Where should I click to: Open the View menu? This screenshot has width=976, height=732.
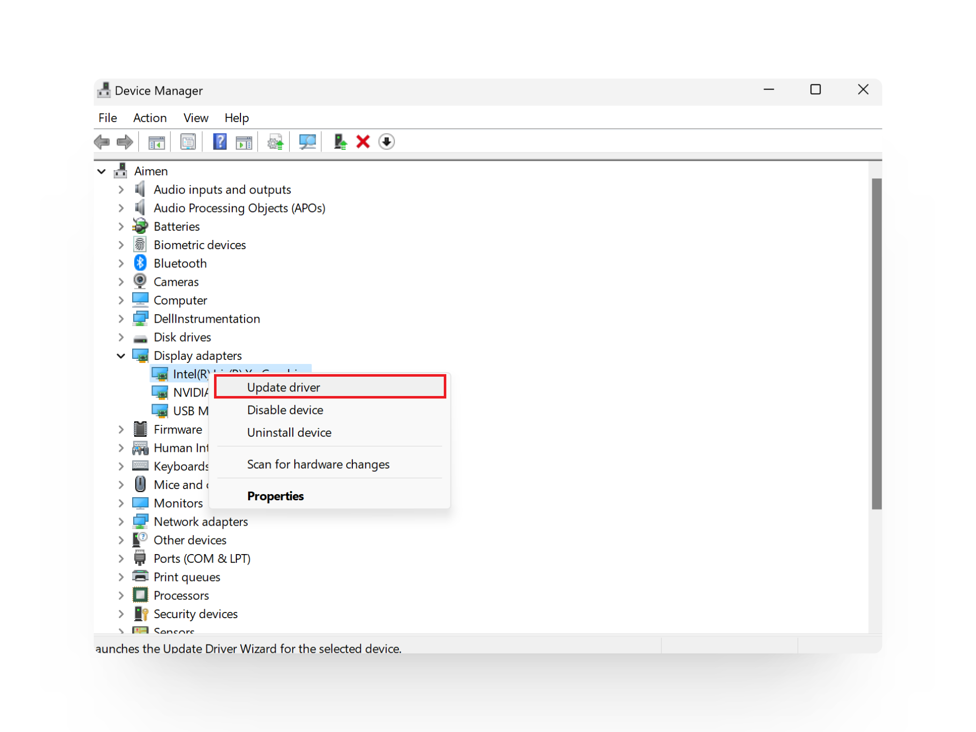coord(196,117)
